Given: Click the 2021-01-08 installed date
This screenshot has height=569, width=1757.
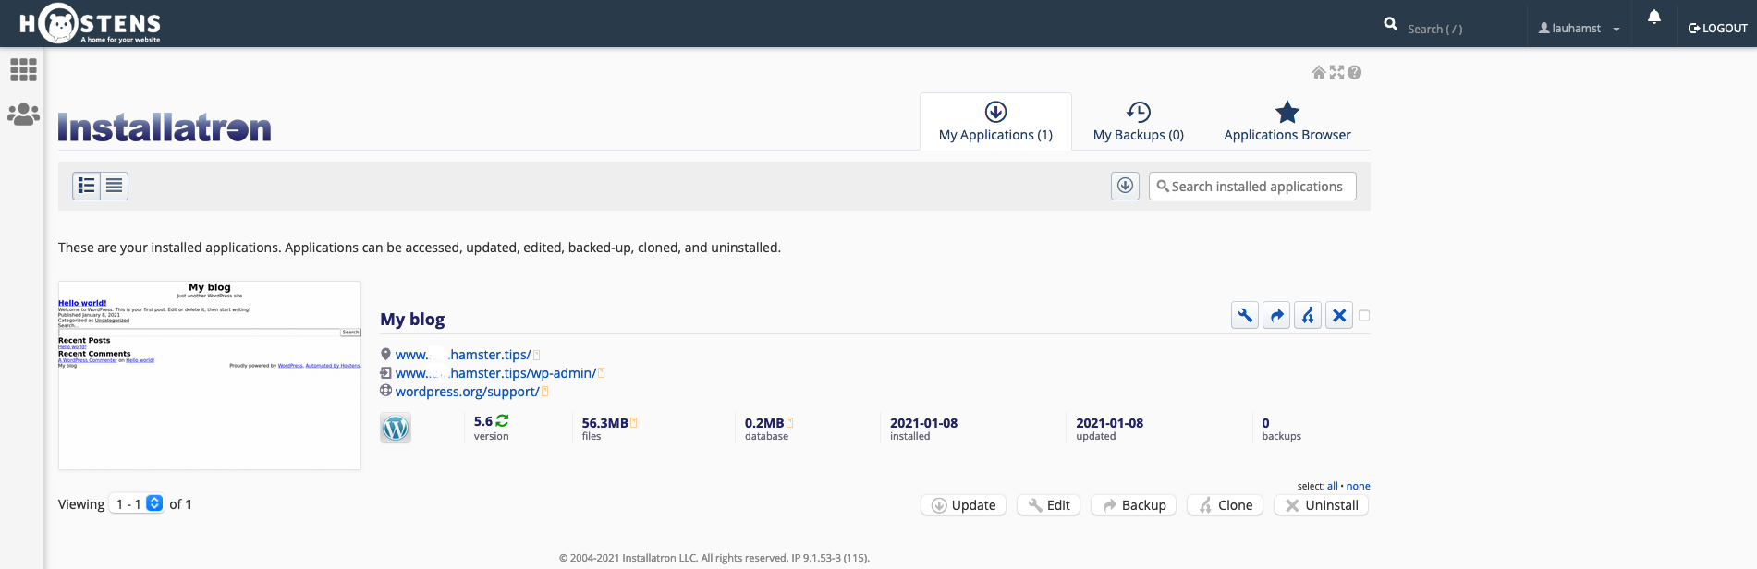Looking at the screenshot, I should click(923, 423).
